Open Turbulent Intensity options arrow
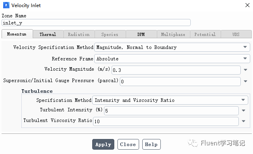 point(244,111)
